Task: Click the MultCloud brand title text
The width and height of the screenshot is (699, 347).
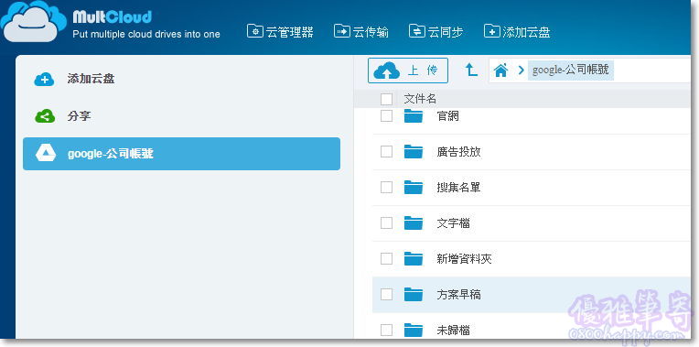Action: [x=113, y=17]
